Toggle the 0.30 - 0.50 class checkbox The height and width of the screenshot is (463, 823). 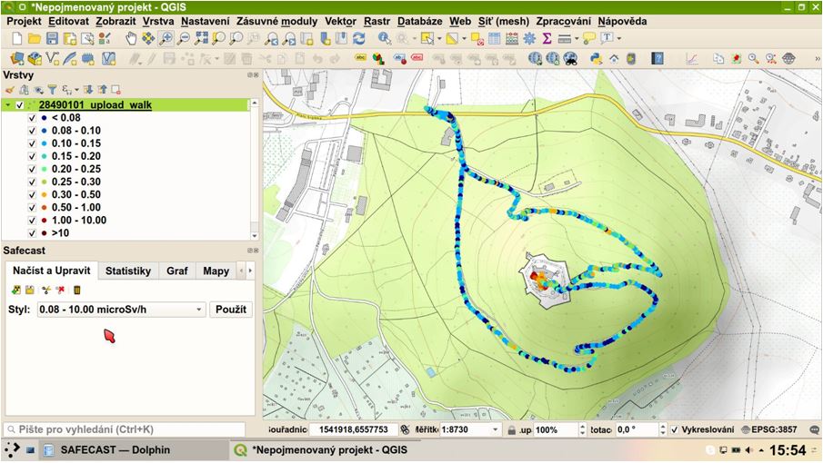[32, 194]
